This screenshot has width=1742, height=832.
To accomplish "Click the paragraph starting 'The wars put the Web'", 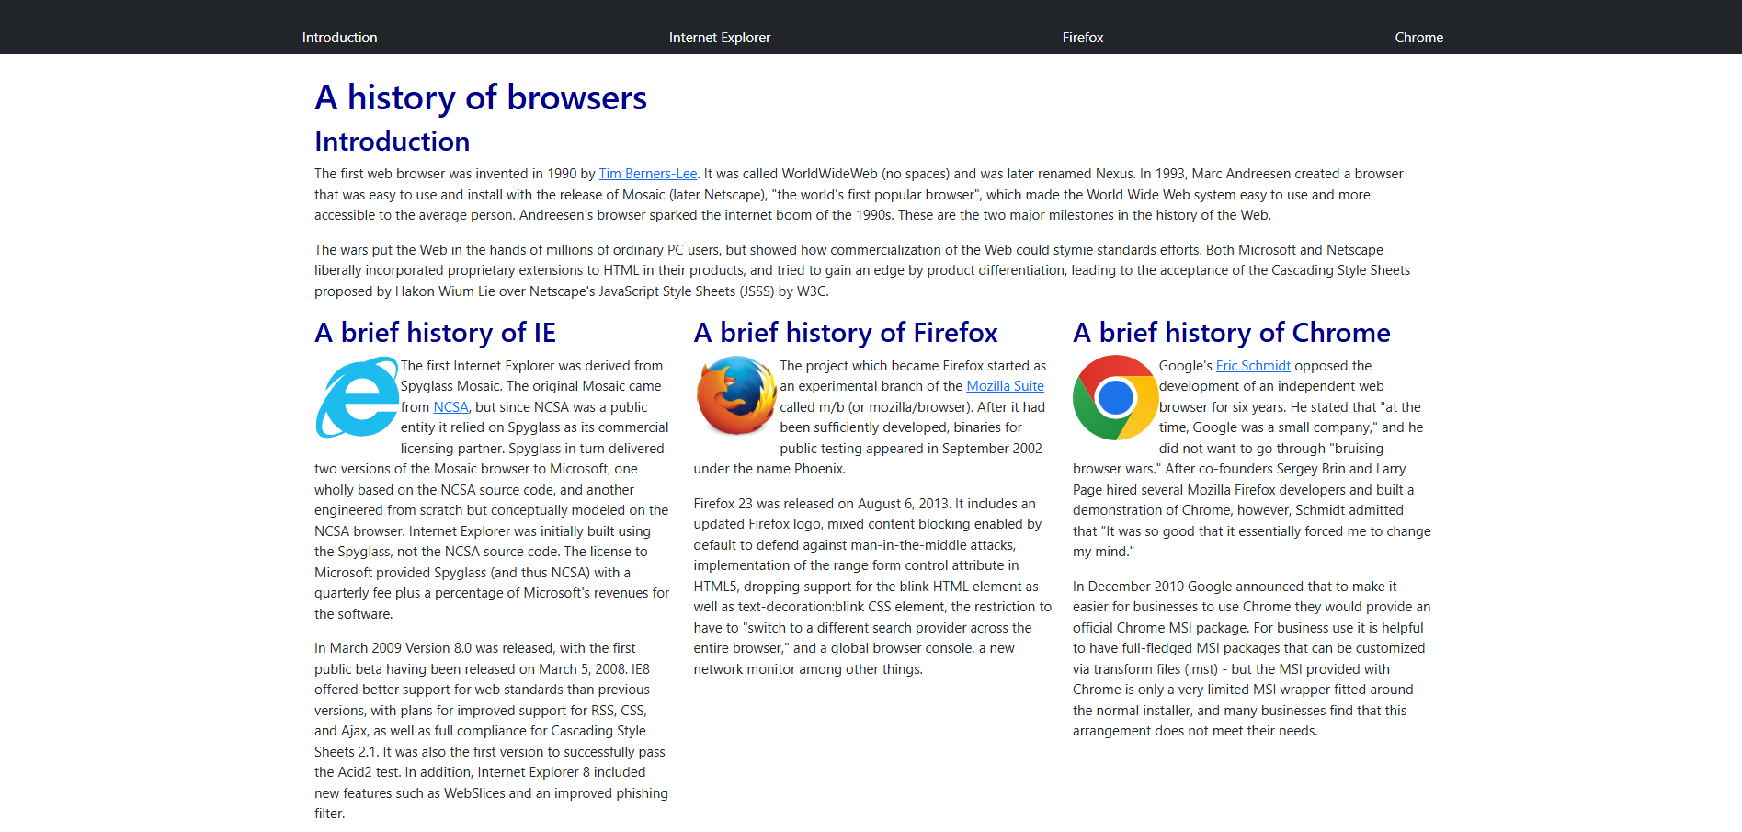I will 861,270.
